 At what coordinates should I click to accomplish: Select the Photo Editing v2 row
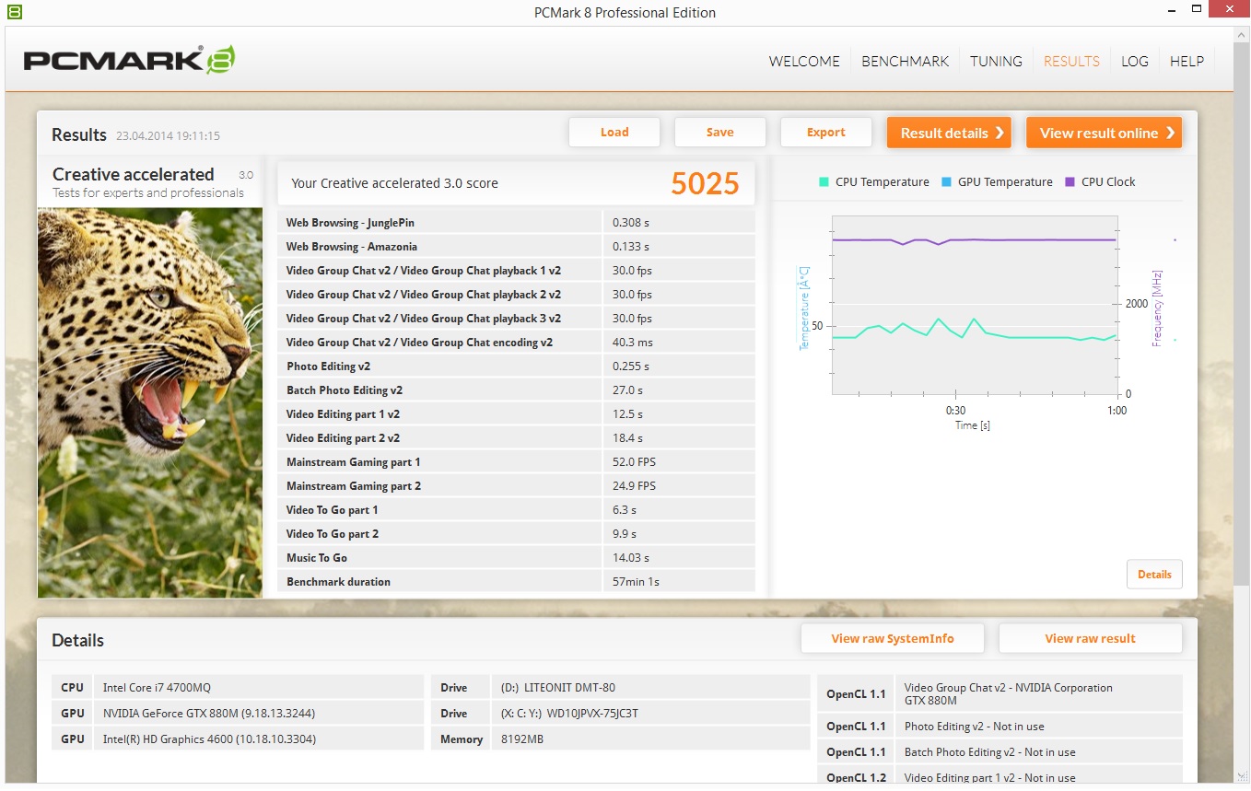(516, 366)
